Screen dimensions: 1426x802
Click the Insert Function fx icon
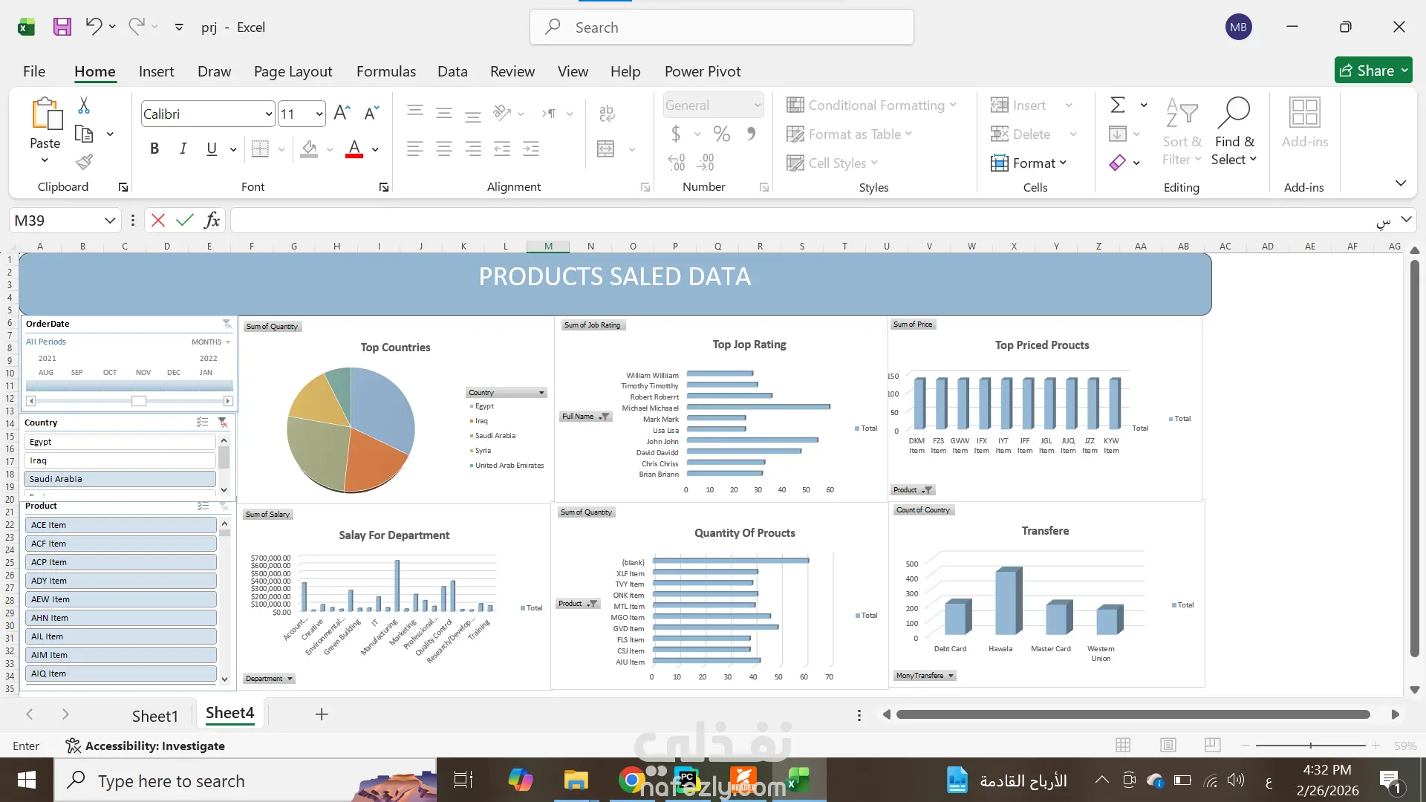pyautogui.click(x=212, y=220)
